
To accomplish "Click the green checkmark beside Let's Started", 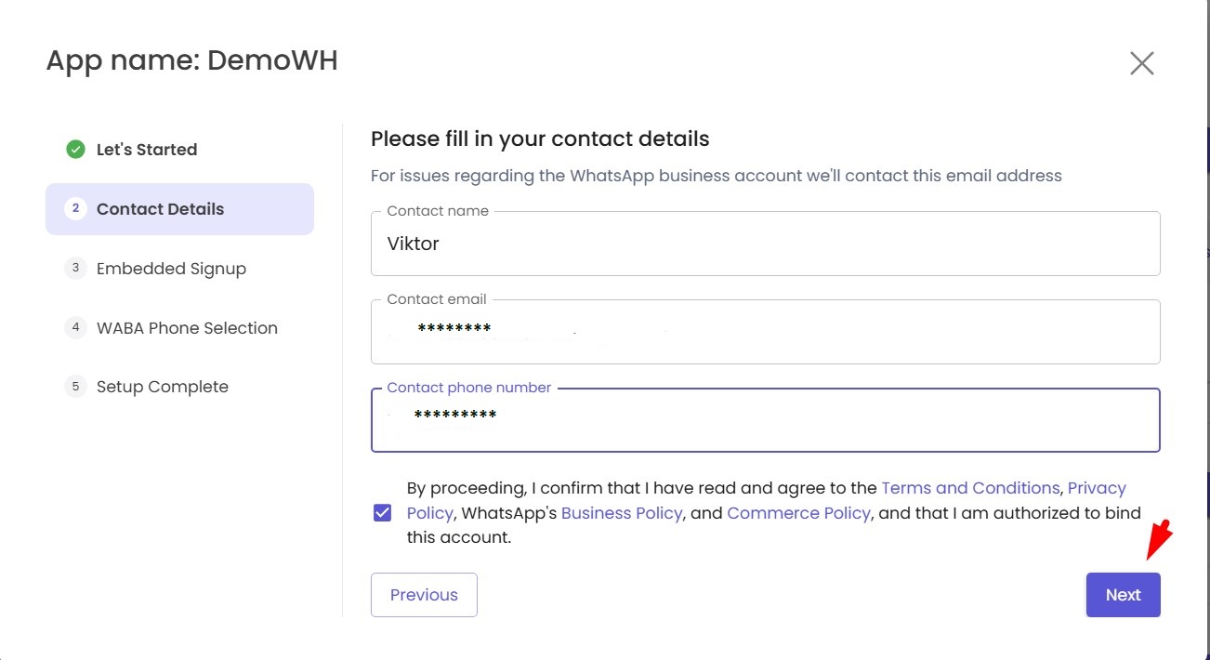I will pyautogui.click(x=75, y=150).
